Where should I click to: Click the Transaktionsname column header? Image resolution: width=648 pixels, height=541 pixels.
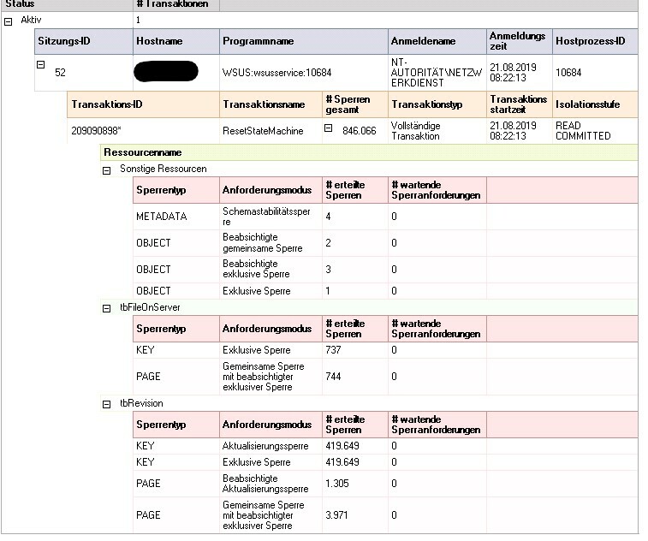point(270,104)
